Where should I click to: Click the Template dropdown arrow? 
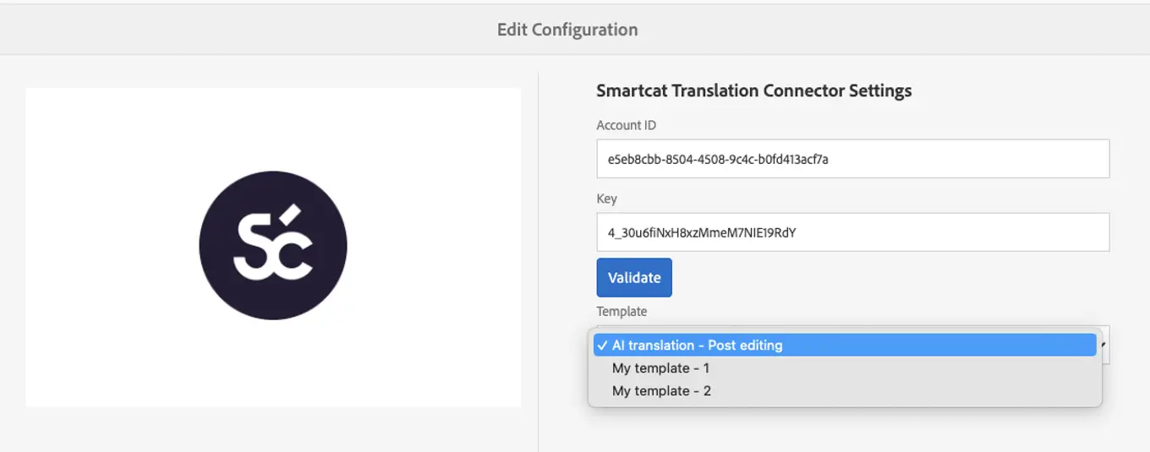point(1102,345)
